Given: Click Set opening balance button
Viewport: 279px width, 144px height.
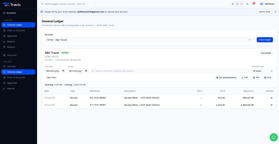Looking at the screenshot, I should tap(226, 78).
